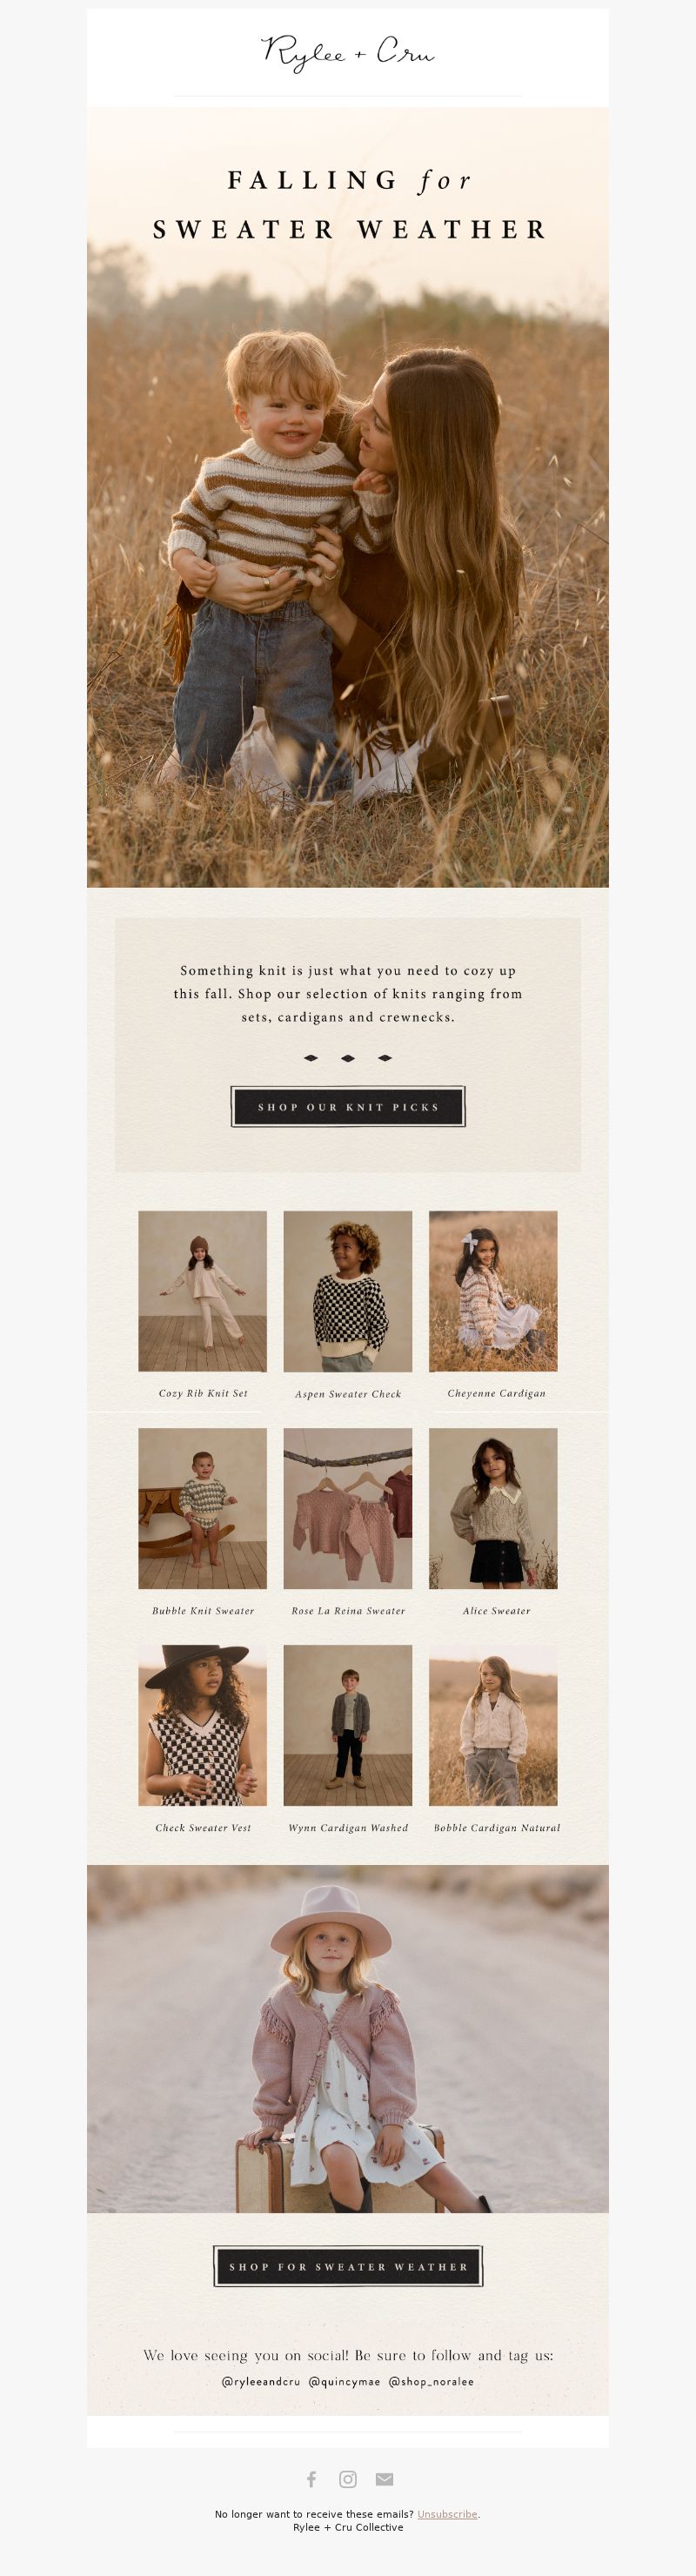The height and width of the screenshot is (2576, 696).
Task: Open the Check Sweater Vest photo
Action: [203, 1725]
